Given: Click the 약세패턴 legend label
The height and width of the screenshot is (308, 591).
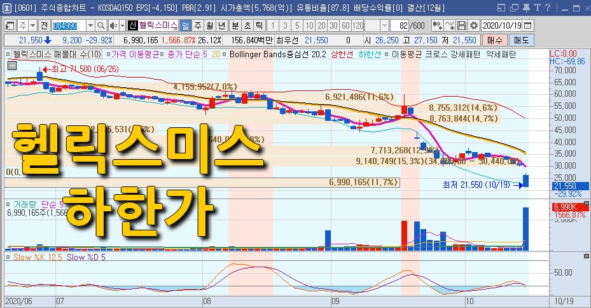Looking at the screenshot, I should pyautogui.click(x=501, y=54).
